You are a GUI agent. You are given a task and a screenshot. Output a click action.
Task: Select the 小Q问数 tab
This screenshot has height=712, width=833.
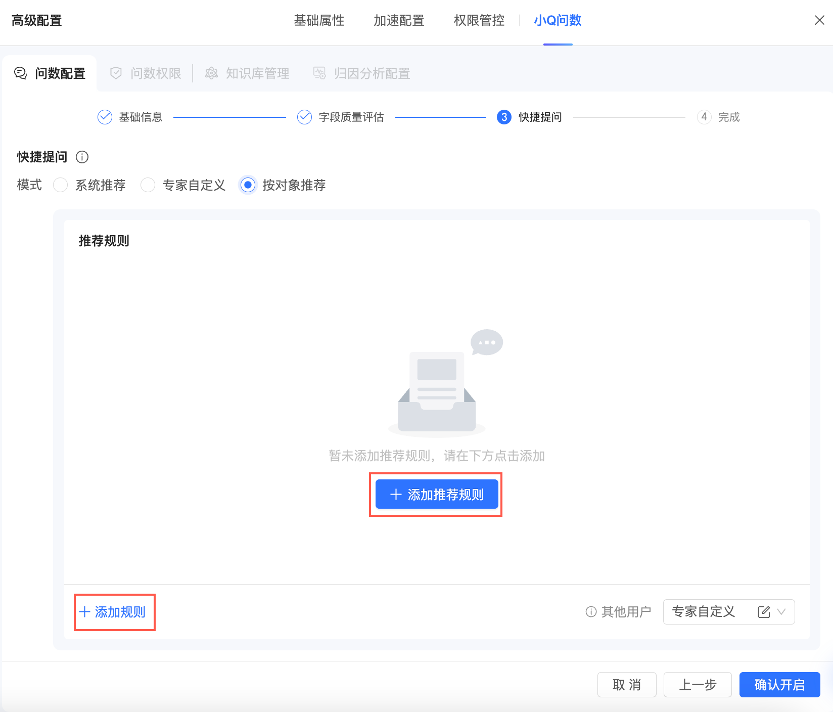point(558,20)
